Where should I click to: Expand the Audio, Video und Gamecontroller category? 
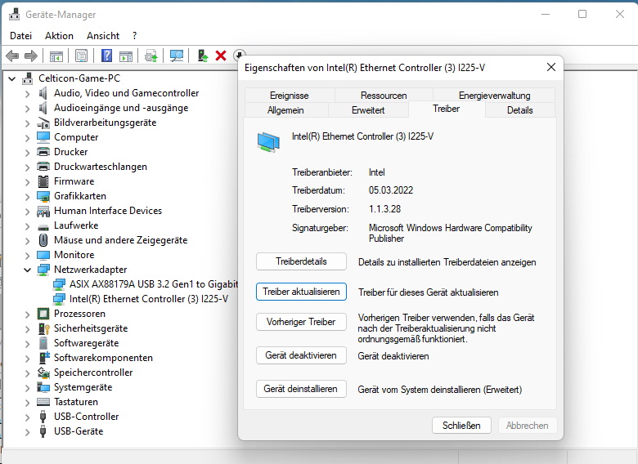coord(27,93)
